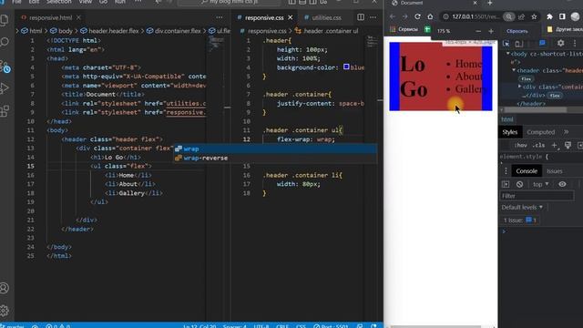Open the browser Extensions puzzle icon

550,16
